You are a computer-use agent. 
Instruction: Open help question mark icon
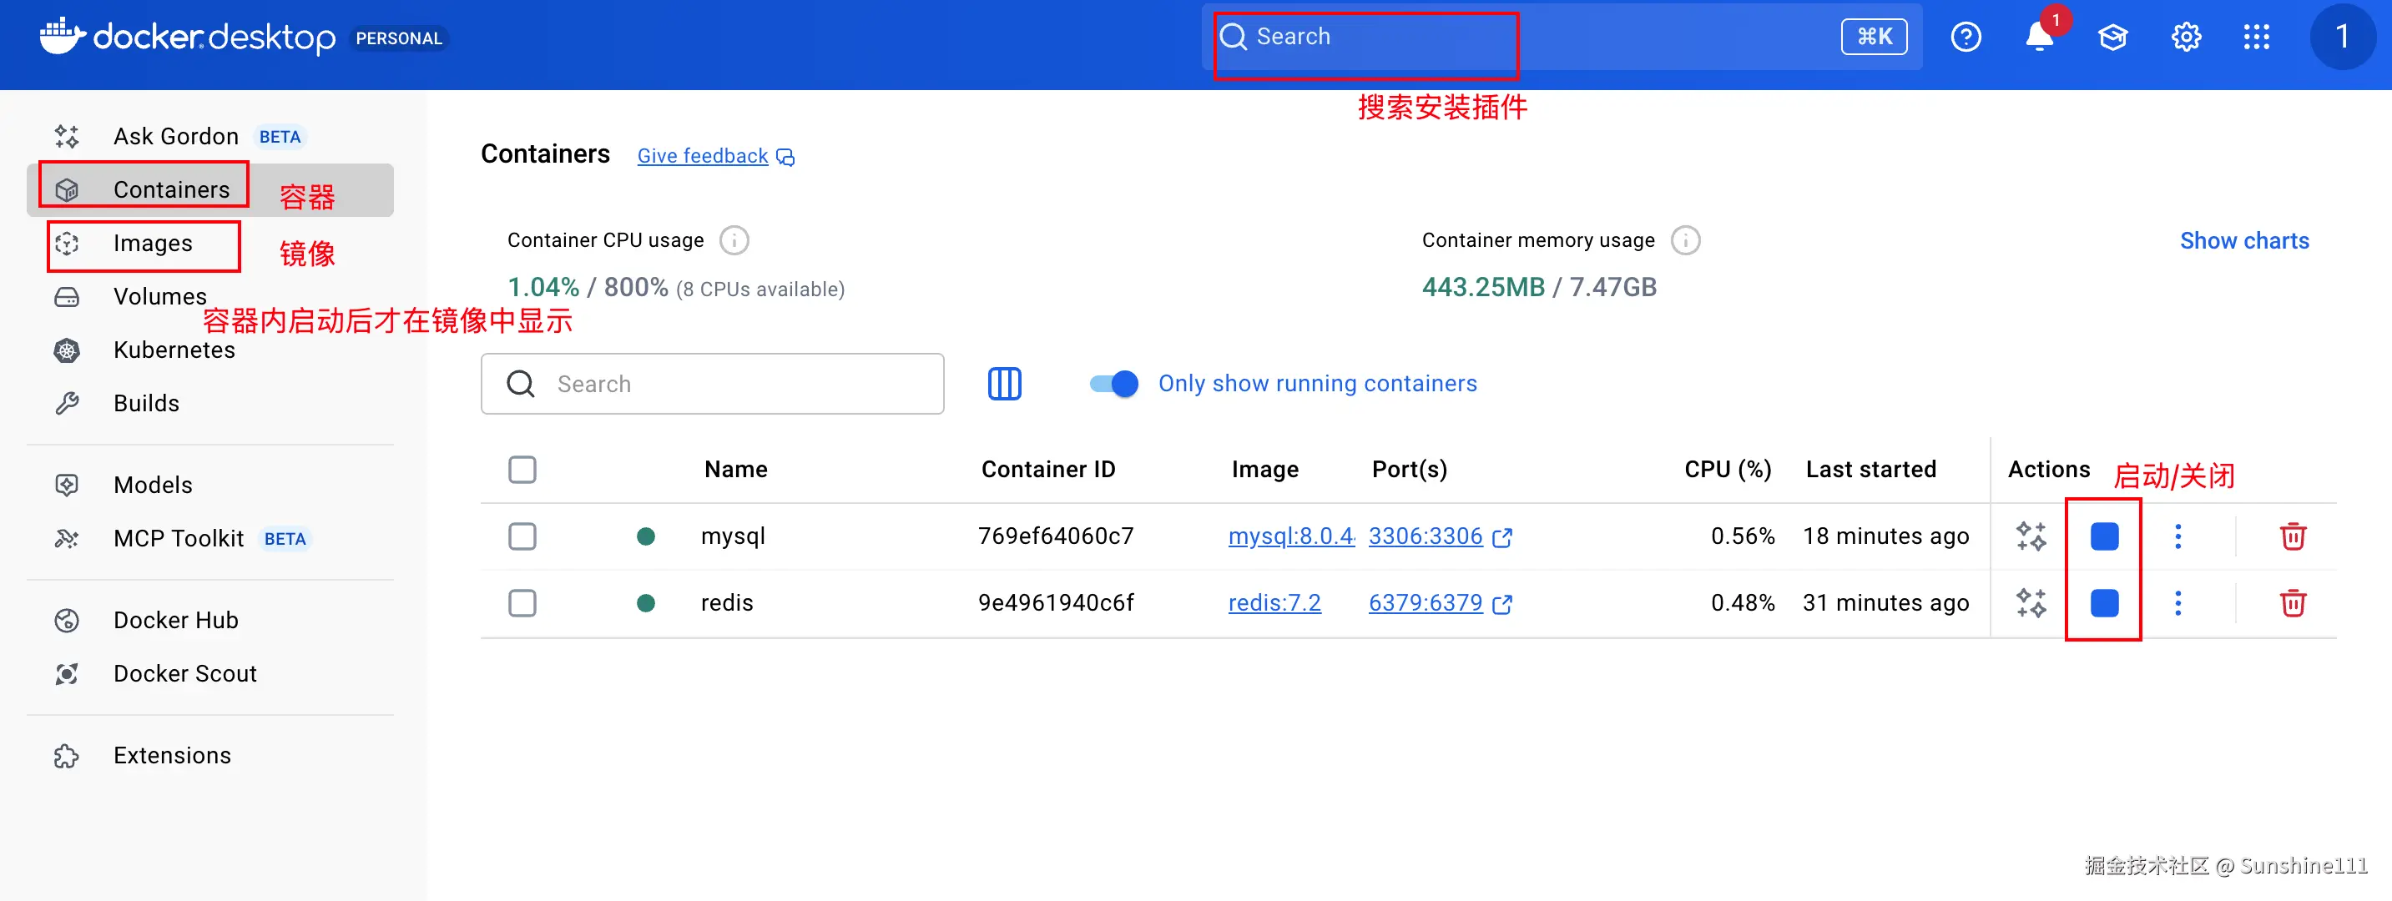[1966, 37]
